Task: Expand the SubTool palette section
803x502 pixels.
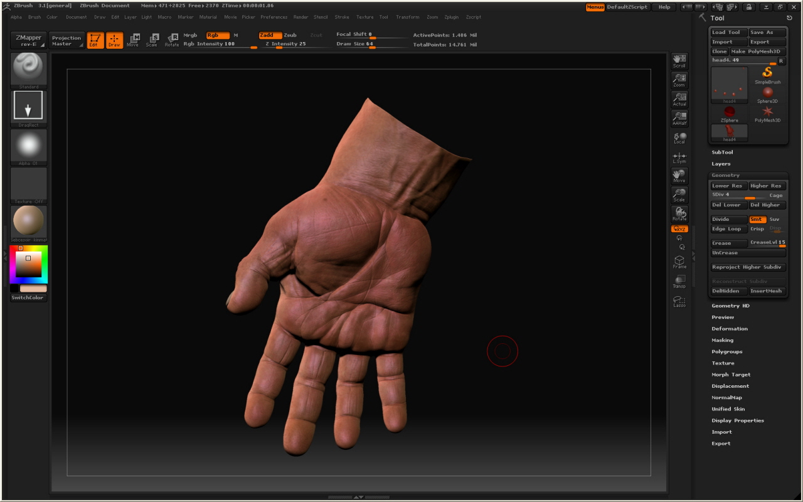Action: [x=722, y=152]
